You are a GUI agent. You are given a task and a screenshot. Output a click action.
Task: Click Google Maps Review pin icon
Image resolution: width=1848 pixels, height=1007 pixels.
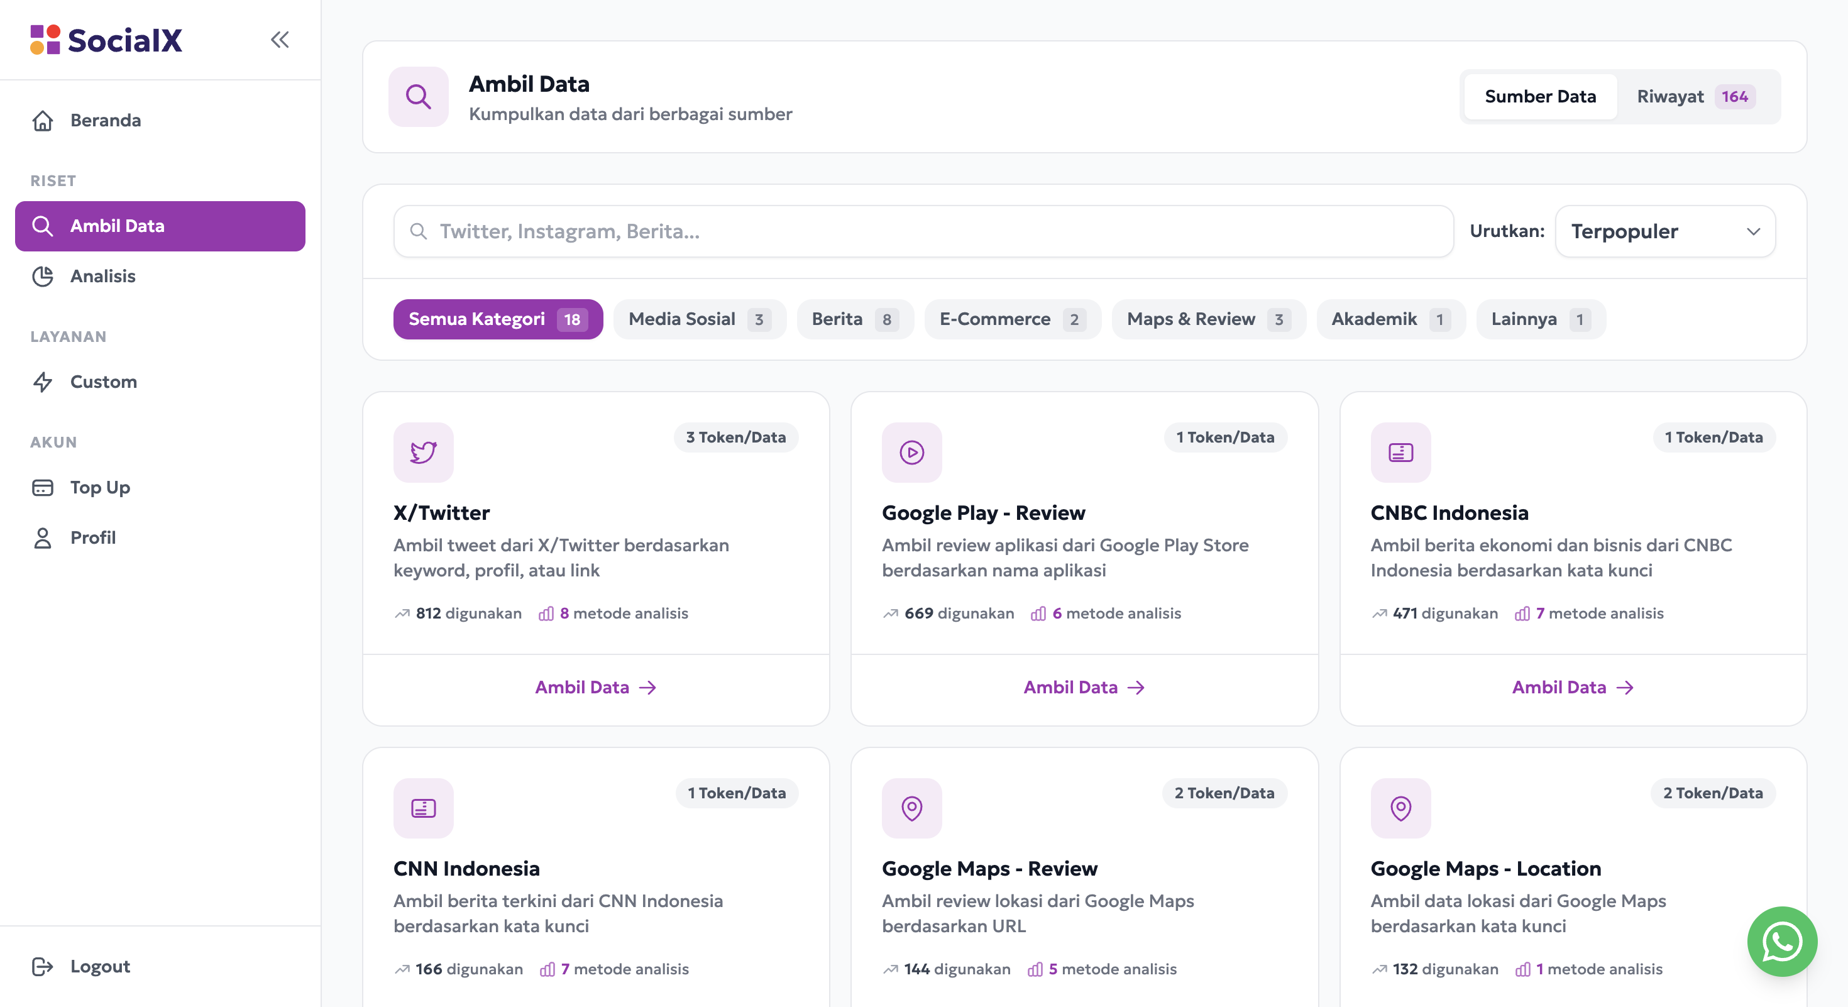[x=911, y=808]
